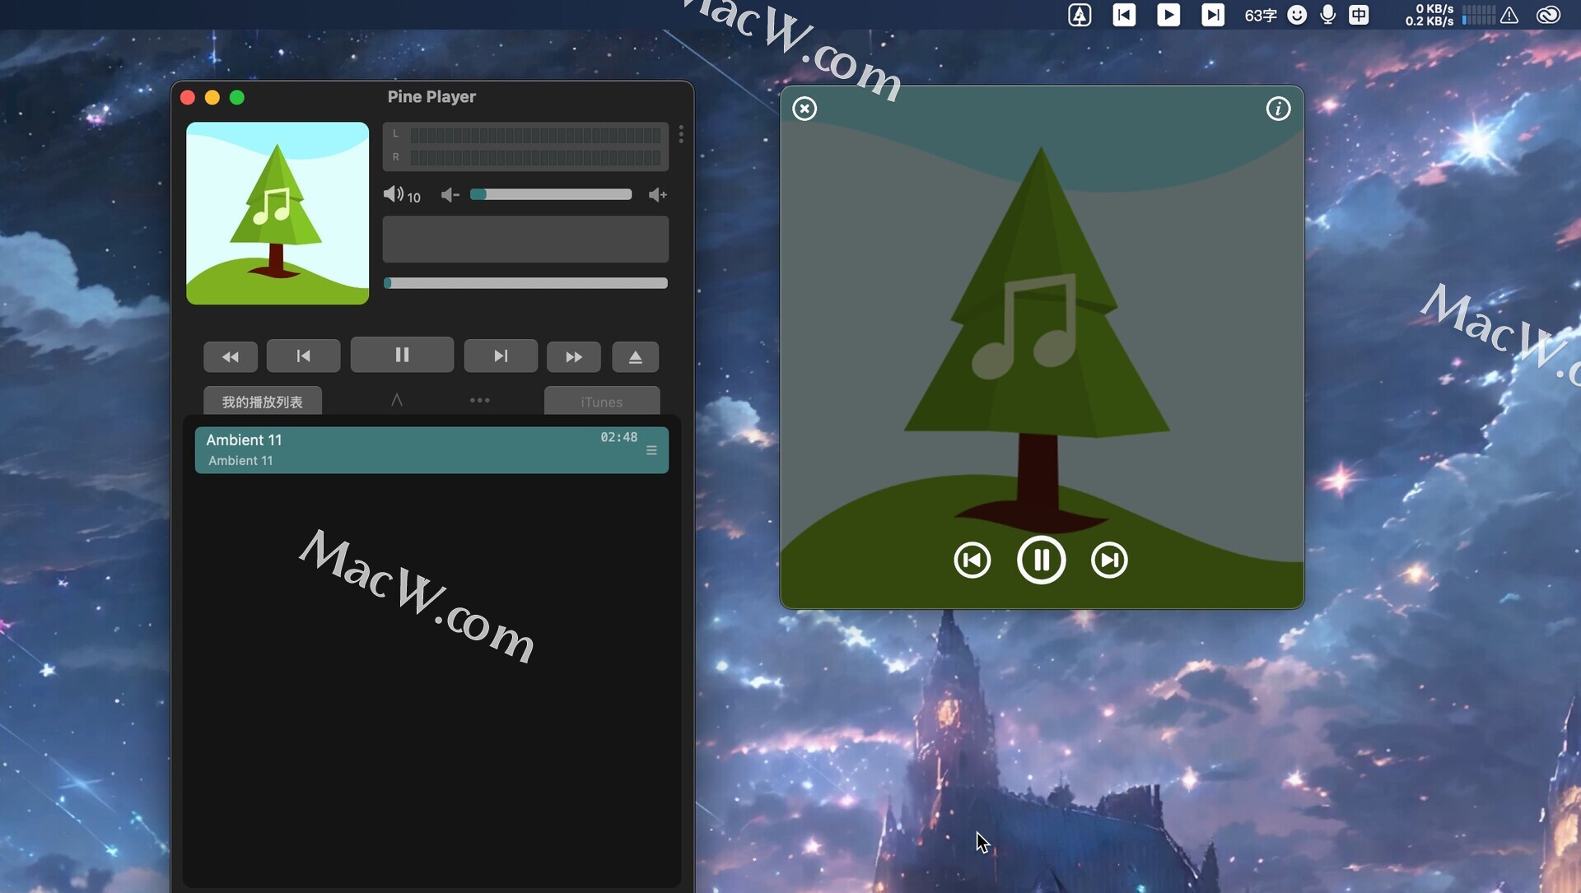
Task: Skip to next track in mini player
Action: [1109, 560]
